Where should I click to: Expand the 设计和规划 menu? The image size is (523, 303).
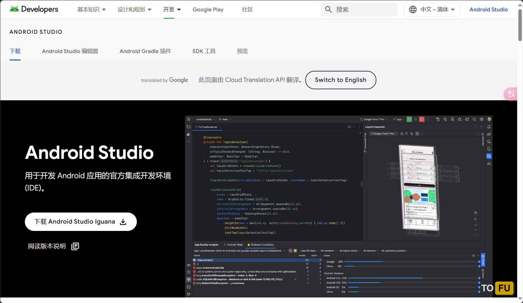click(x=134, y=10)
